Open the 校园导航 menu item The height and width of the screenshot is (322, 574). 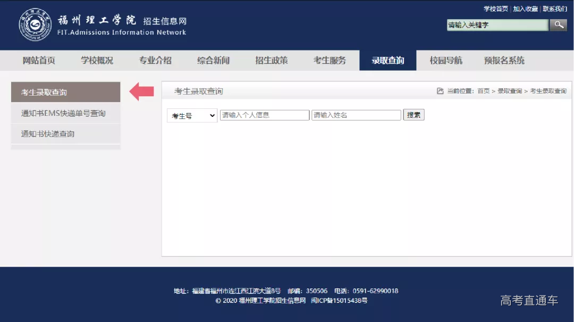(x=446, y=61)
